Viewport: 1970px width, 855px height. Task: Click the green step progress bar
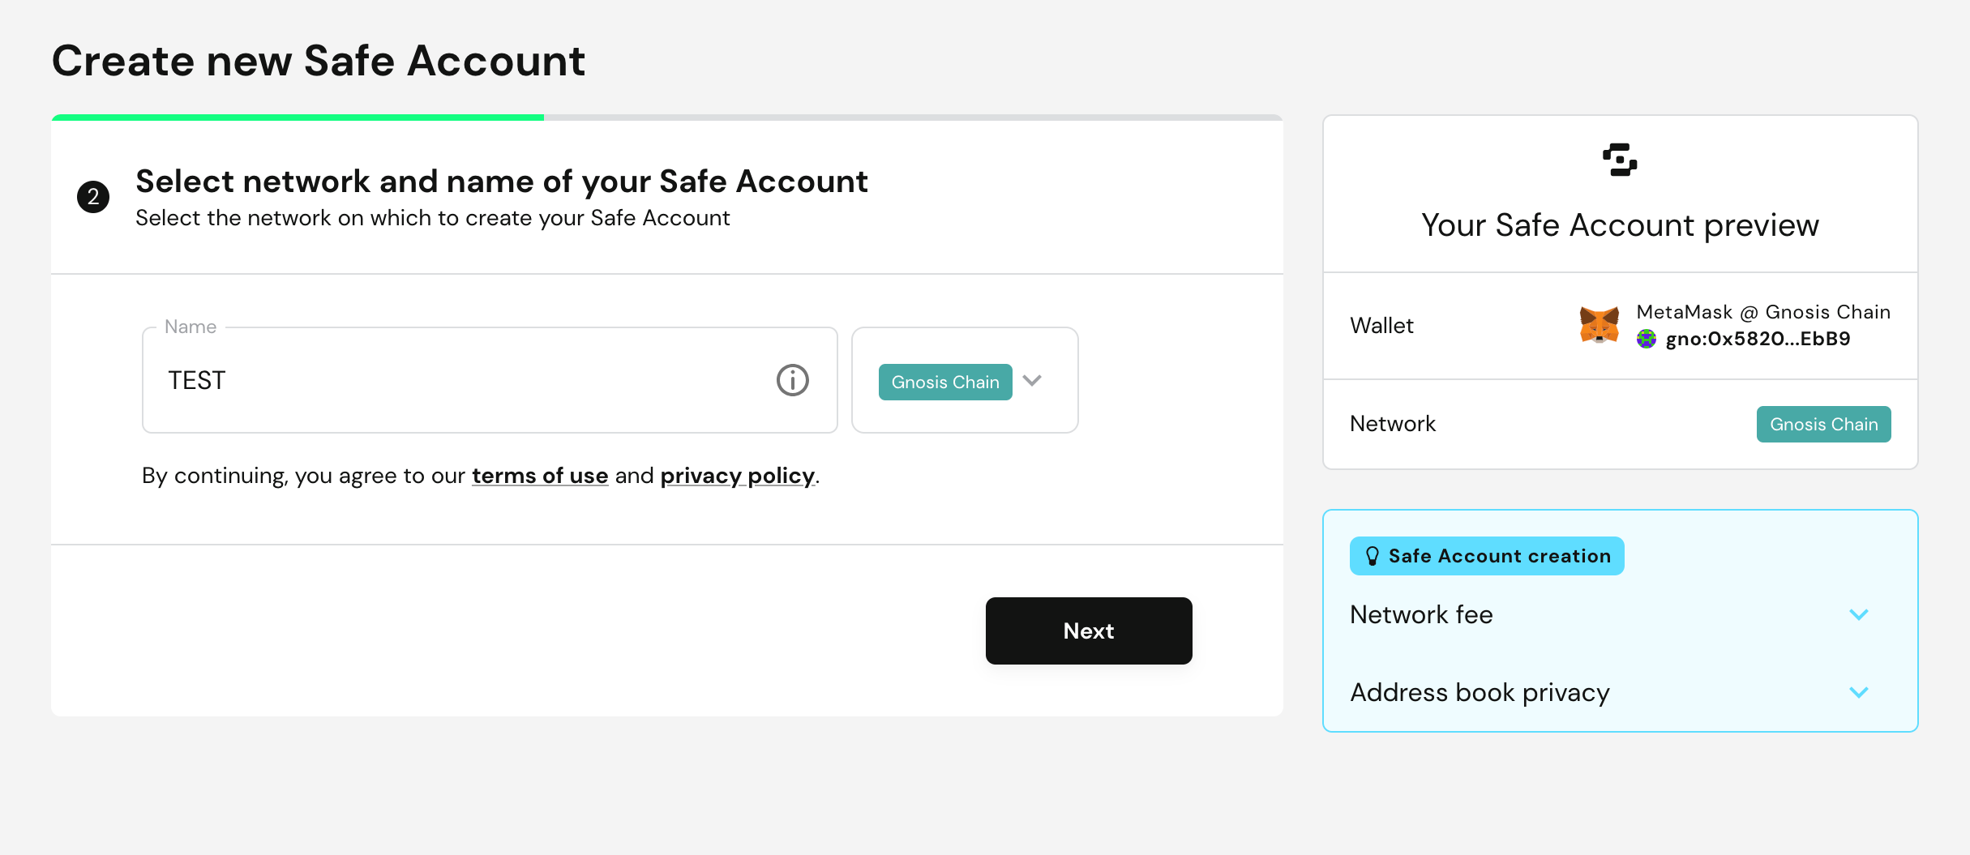point(298,118)
